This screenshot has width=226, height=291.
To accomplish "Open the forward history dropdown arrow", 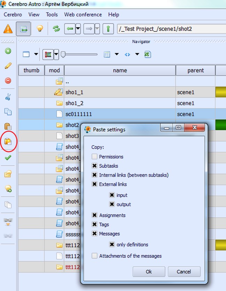I will 97,29.
